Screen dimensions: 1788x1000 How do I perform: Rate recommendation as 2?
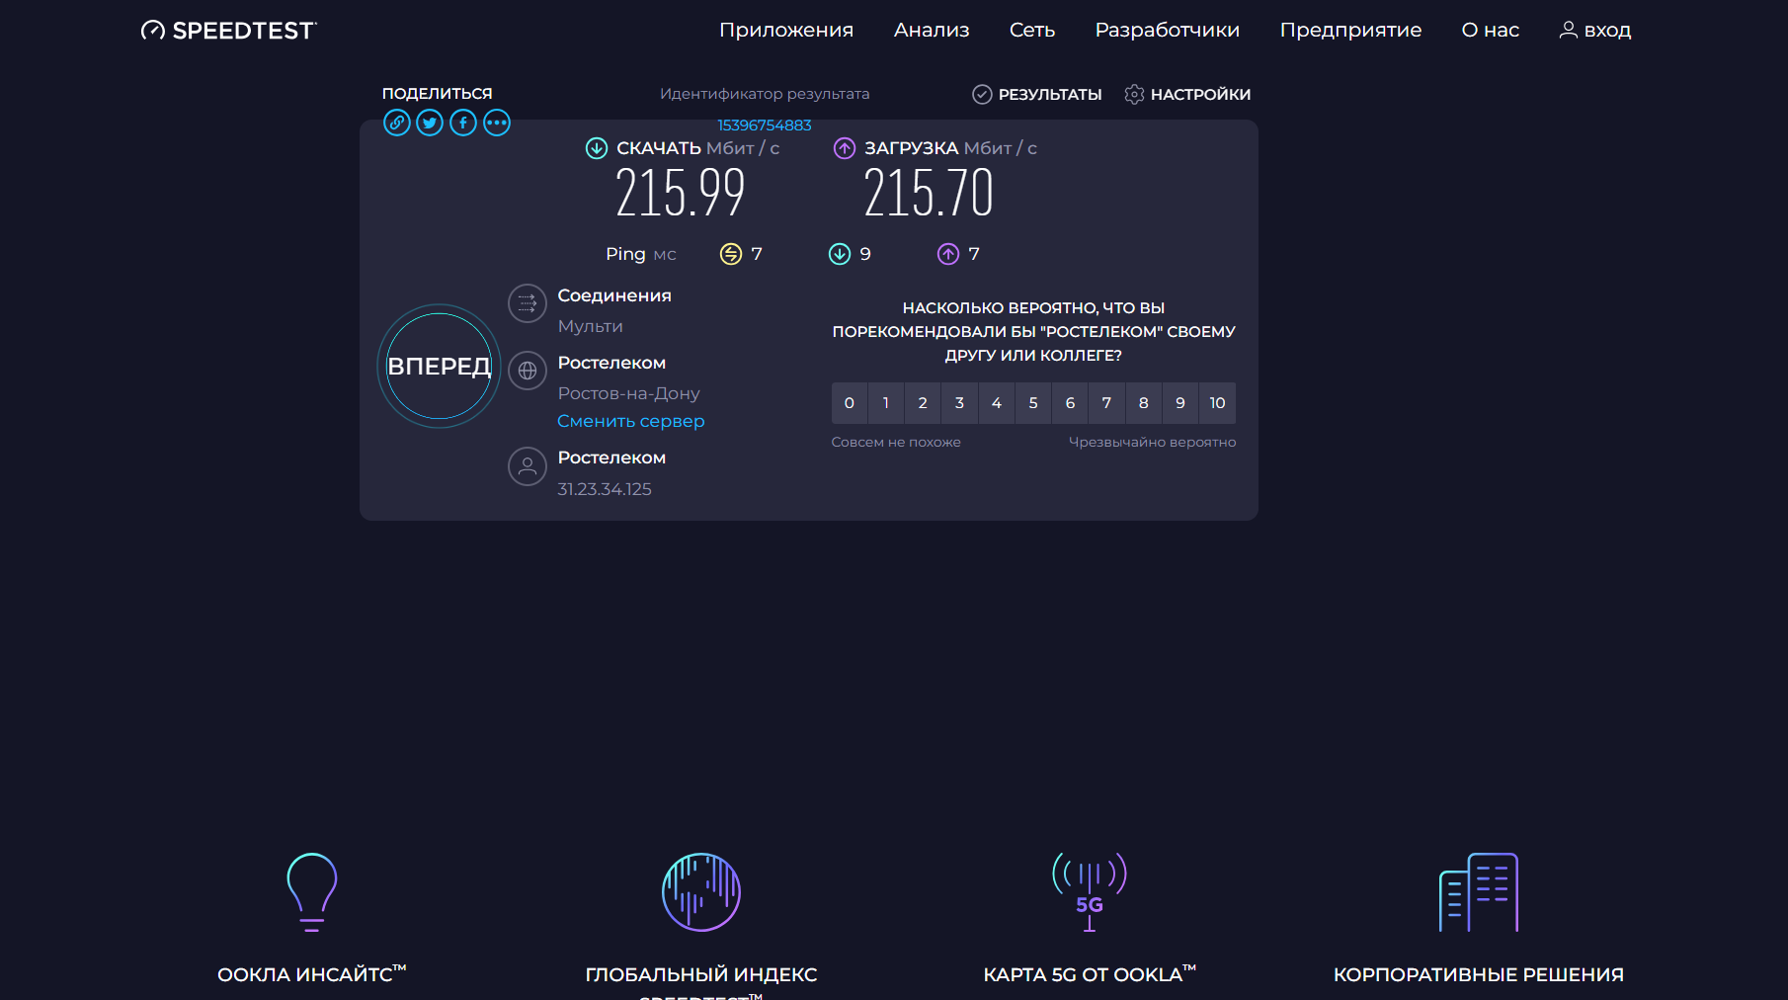point(923,403)
